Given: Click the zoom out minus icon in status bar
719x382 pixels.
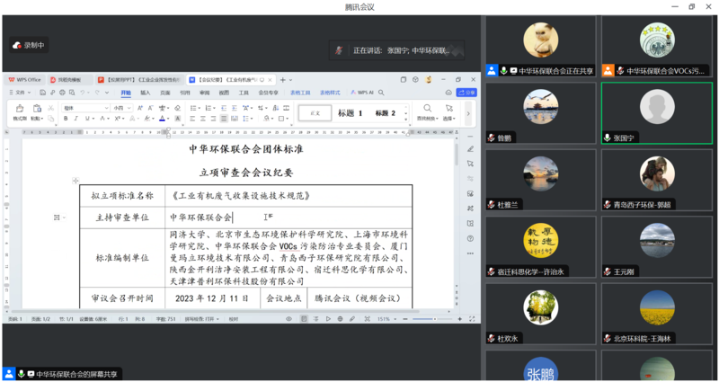Looking at the screenshot, I should pyautogui.click(x=405, y=319).
